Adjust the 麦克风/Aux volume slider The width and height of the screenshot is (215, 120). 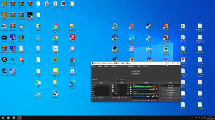142,89
